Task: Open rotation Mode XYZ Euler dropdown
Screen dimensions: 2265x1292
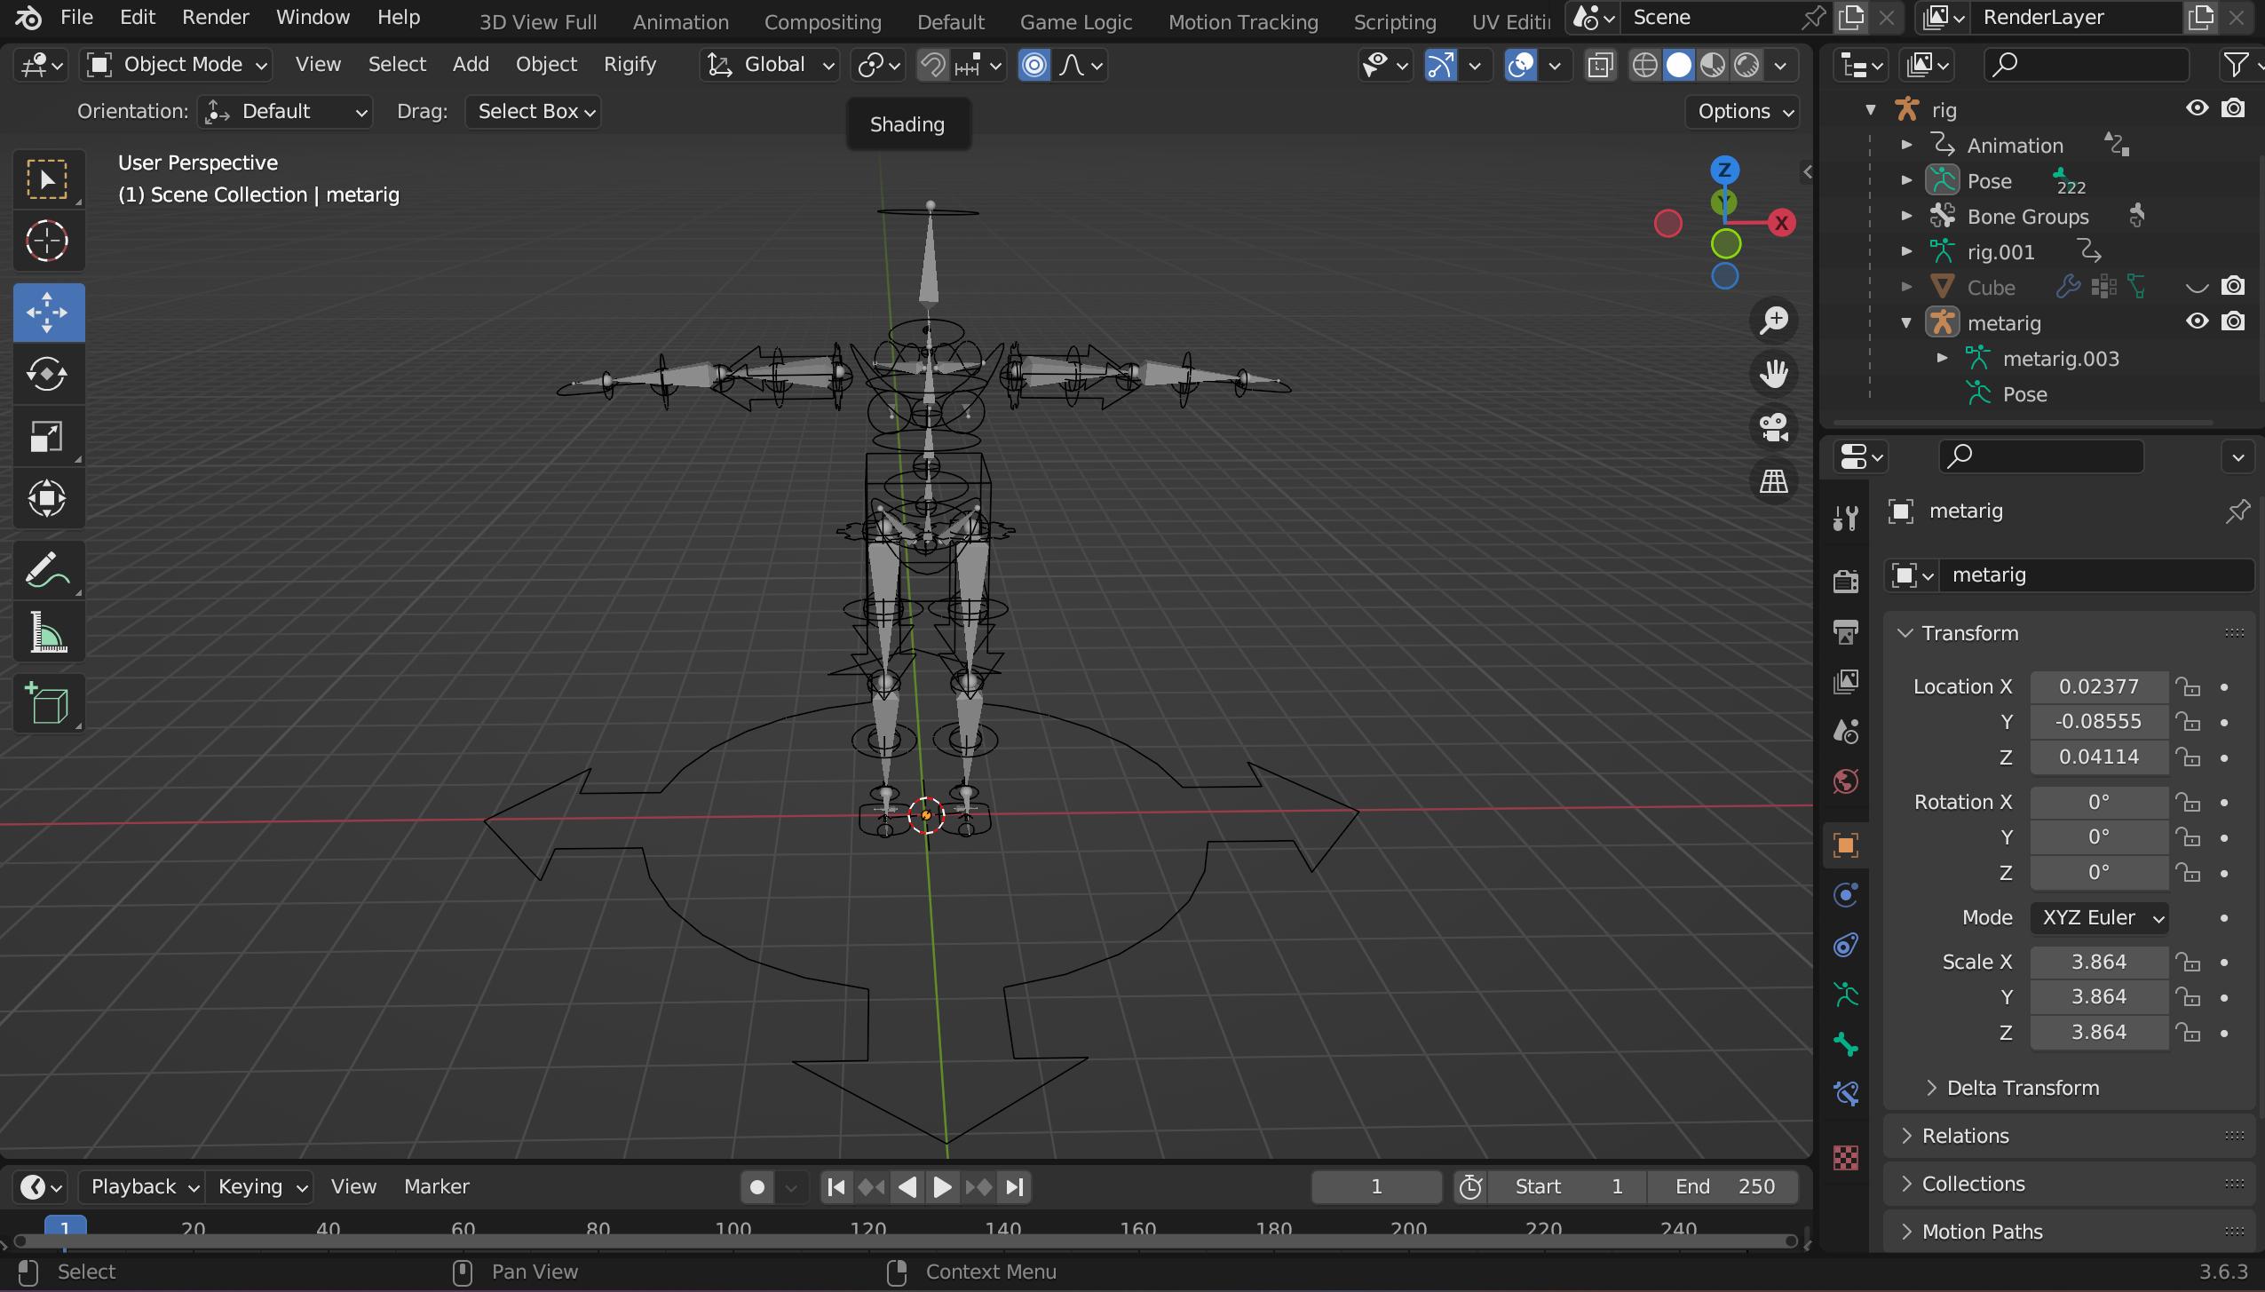Action: [2099, 918]
